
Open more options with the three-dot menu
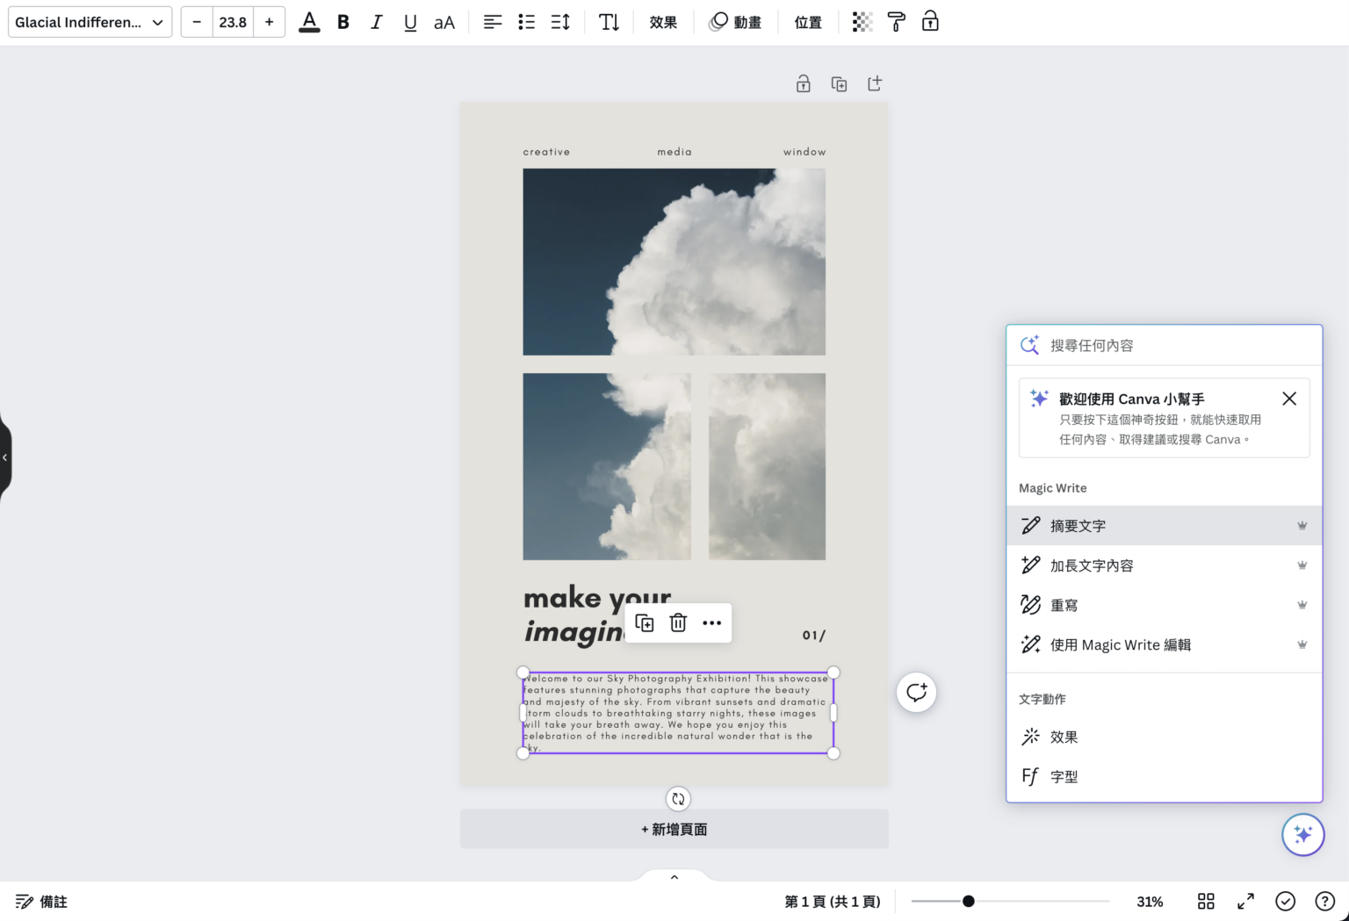[x=712, y=622]
